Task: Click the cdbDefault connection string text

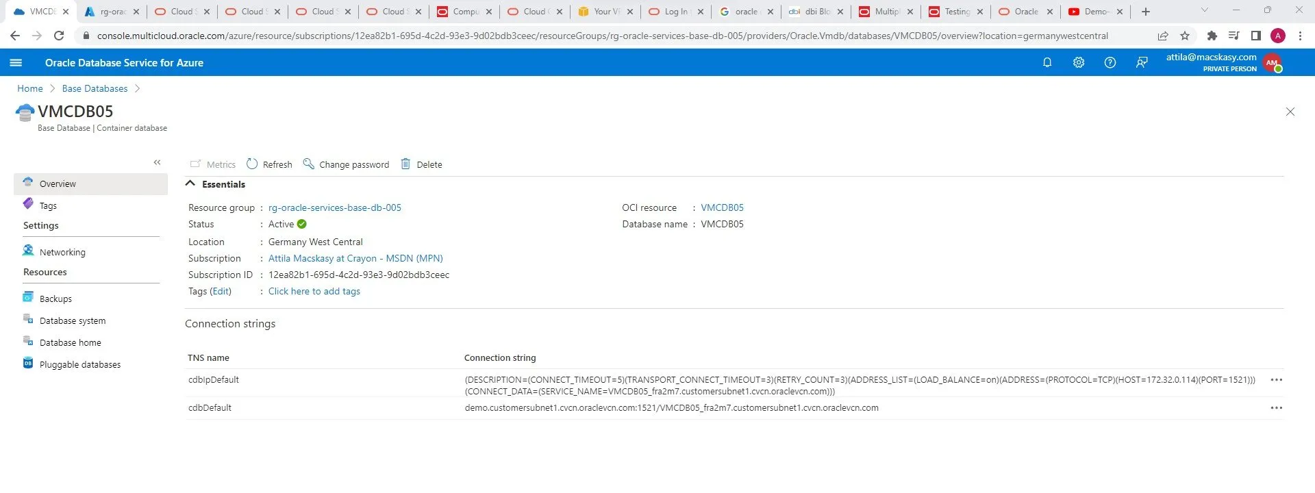Action: point(671,408)
